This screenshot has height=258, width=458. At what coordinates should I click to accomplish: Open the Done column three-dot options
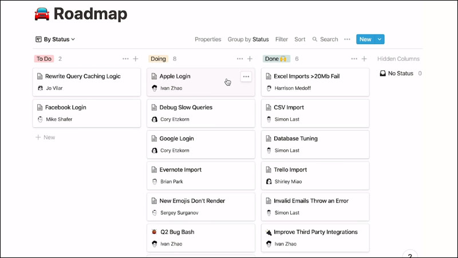click(354, 58)
